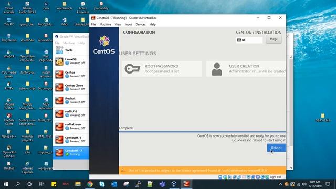Screen dimensions: 336x189
Task: Select the Centos virtual machine
Action: point(71,75)
